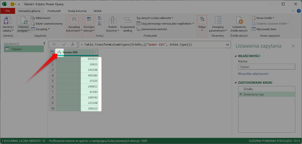Click Zarządzaj parametrami icon

click(218, 20)
